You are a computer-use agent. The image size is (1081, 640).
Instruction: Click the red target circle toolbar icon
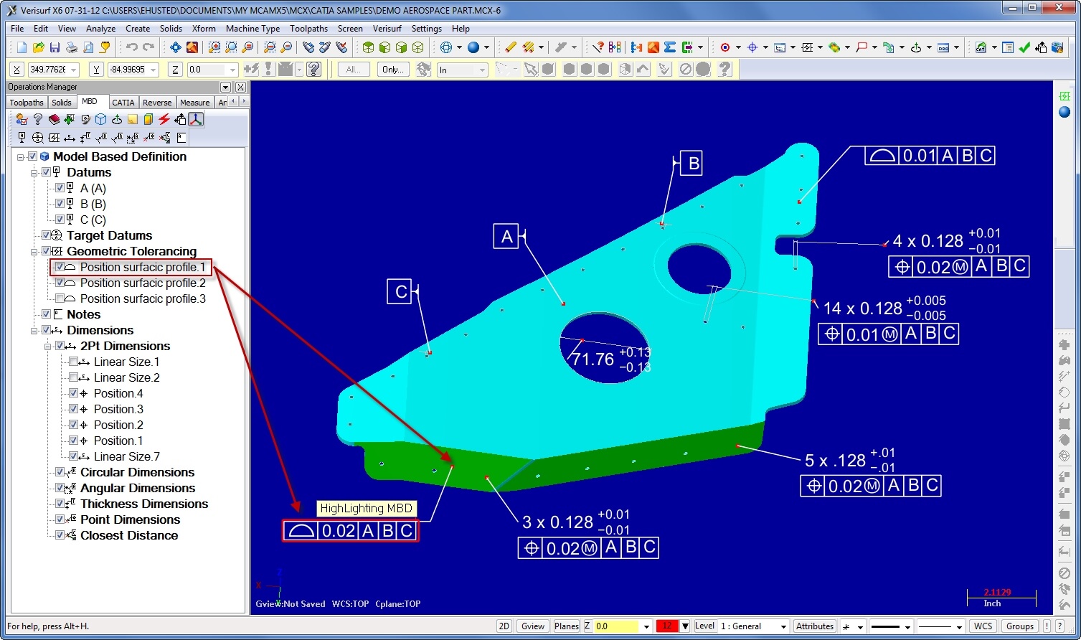725,47
